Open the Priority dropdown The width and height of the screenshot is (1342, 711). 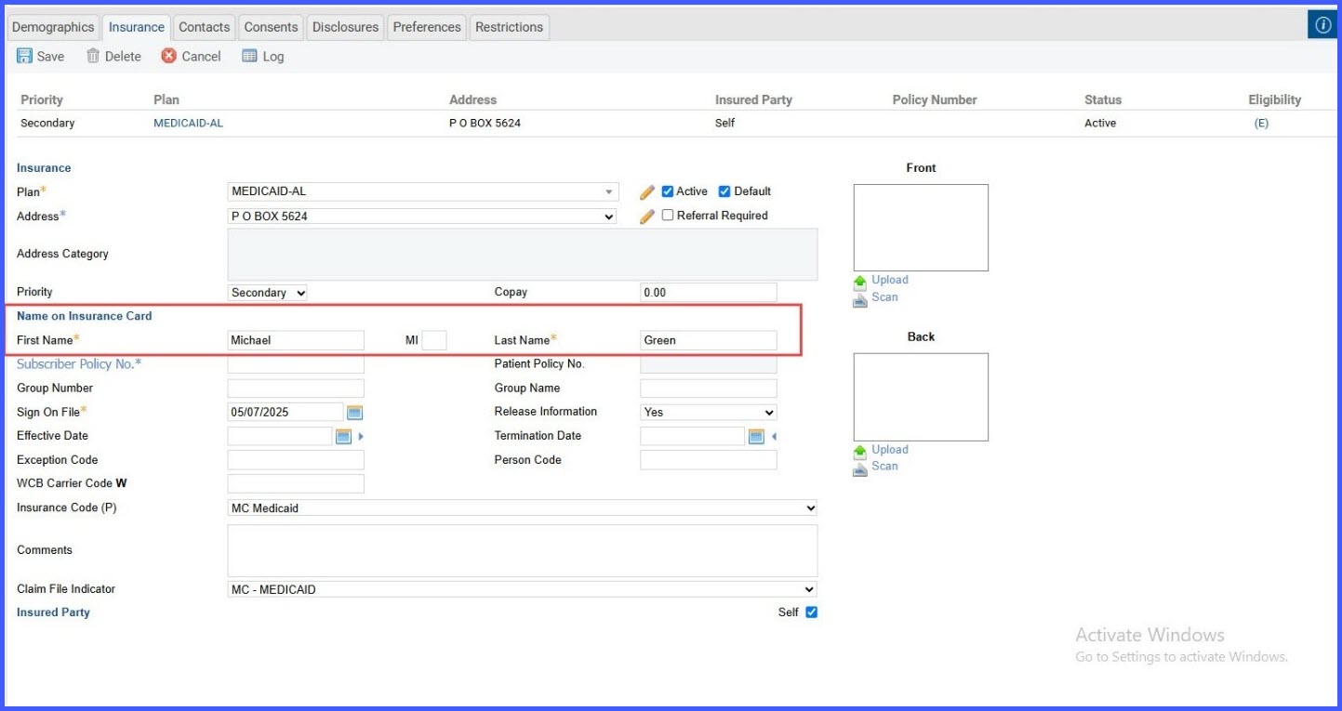coord(268,293)
